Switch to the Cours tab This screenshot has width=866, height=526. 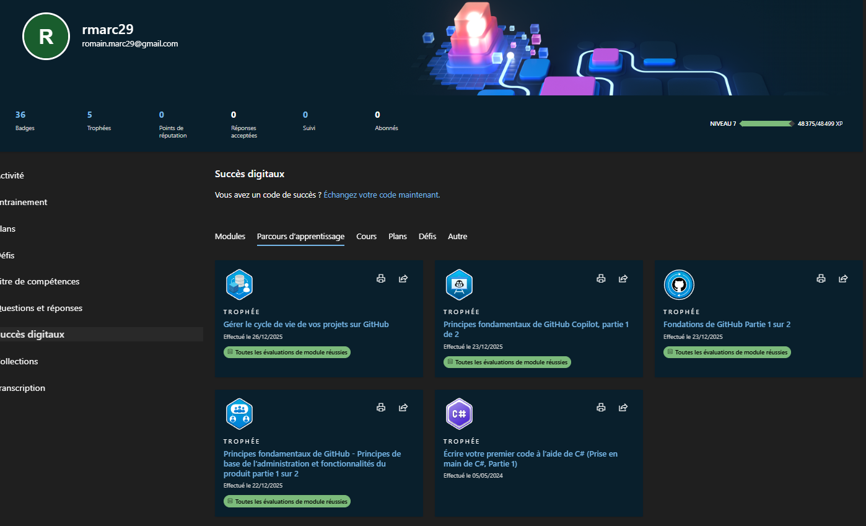pyautogui.click(x=366, y=237)
